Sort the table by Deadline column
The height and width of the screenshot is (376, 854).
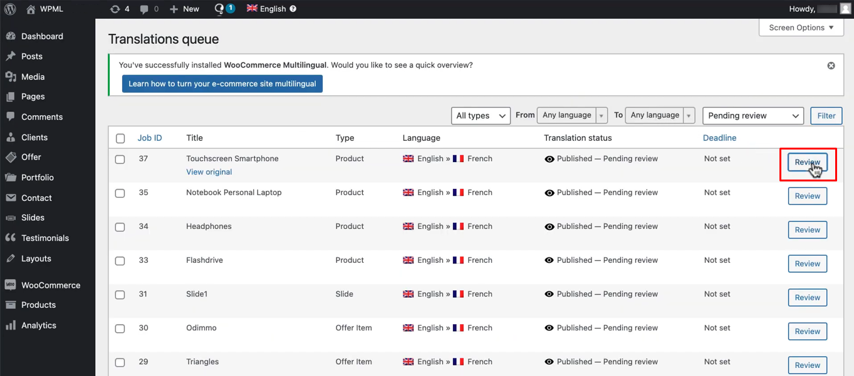(x=719, y=138)
